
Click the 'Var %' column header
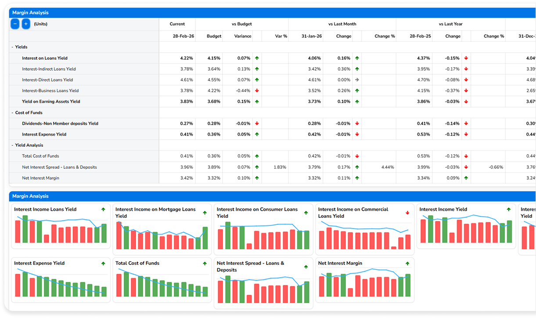tap(281, 36)
